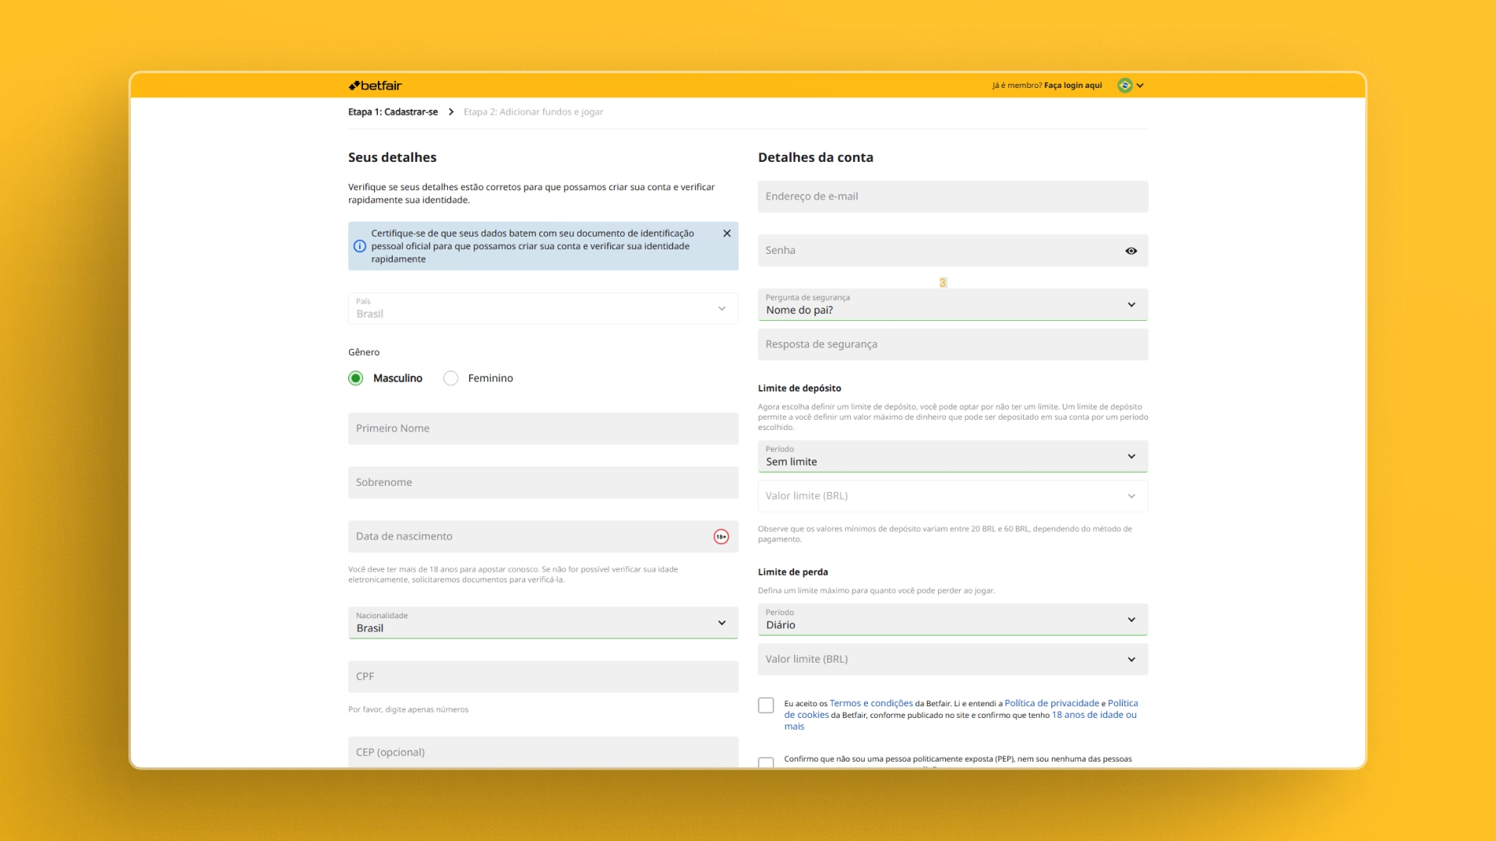Click the 'Já é membro?' text
The height and width of the screenshot is (841, 1496).
[x=1017, y=86]
